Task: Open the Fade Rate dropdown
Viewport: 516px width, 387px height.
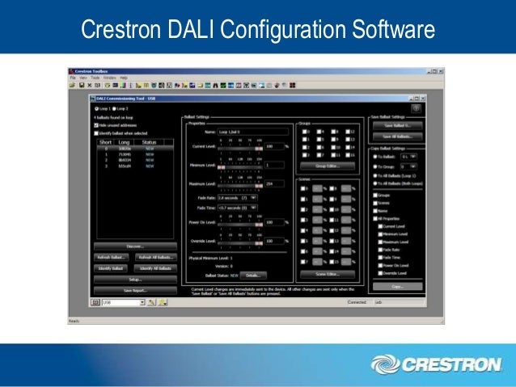Action: click(x=237, y=198)
